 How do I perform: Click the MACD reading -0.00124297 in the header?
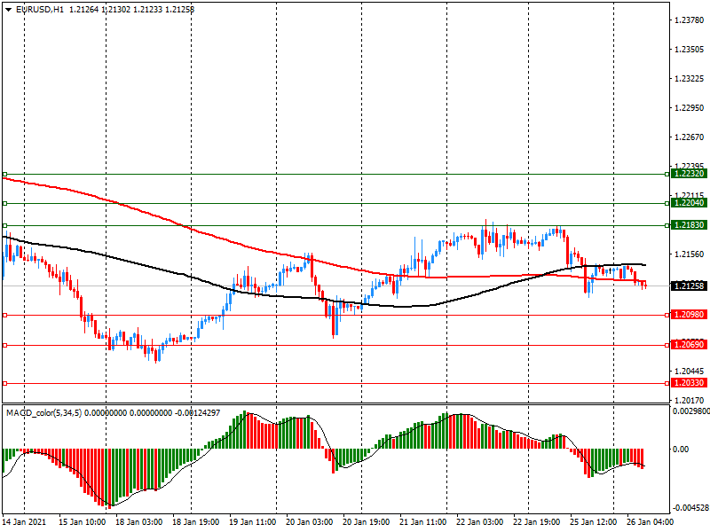tap(197, 412)
